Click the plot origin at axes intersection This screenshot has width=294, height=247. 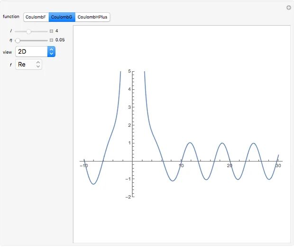click(x=133, y=161)
